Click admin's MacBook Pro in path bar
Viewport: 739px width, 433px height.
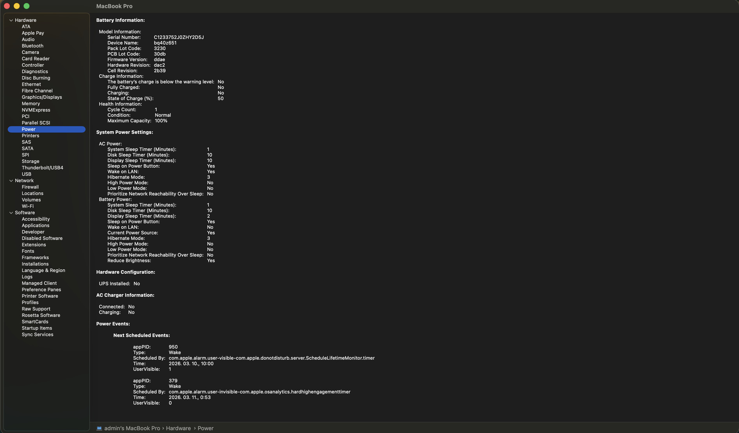tap(132, 428)
